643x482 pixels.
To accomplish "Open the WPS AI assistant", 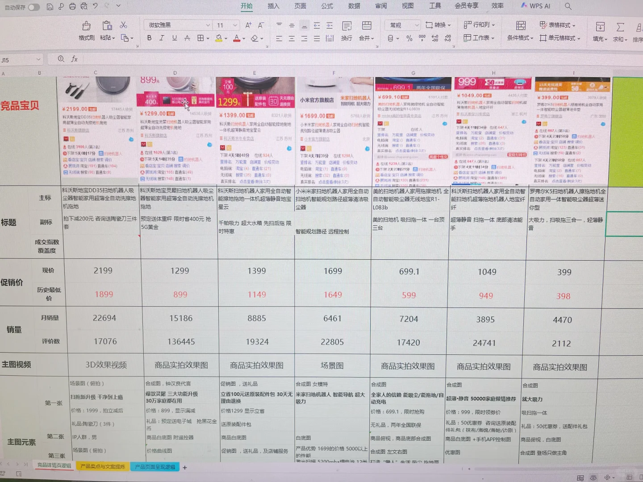I will pyautogui.click(x=535, y=6).
